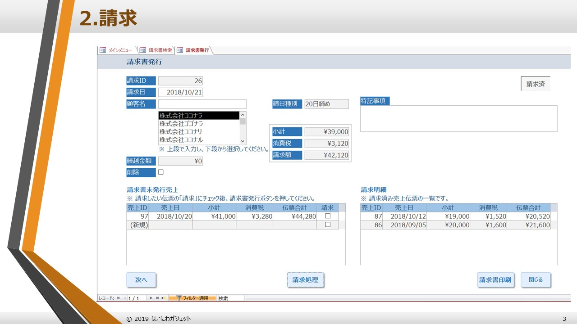Image resolution: width=577 pixels, height=324 pixels.
Task: Click the 請求書印刷 button
Action: 495,280
